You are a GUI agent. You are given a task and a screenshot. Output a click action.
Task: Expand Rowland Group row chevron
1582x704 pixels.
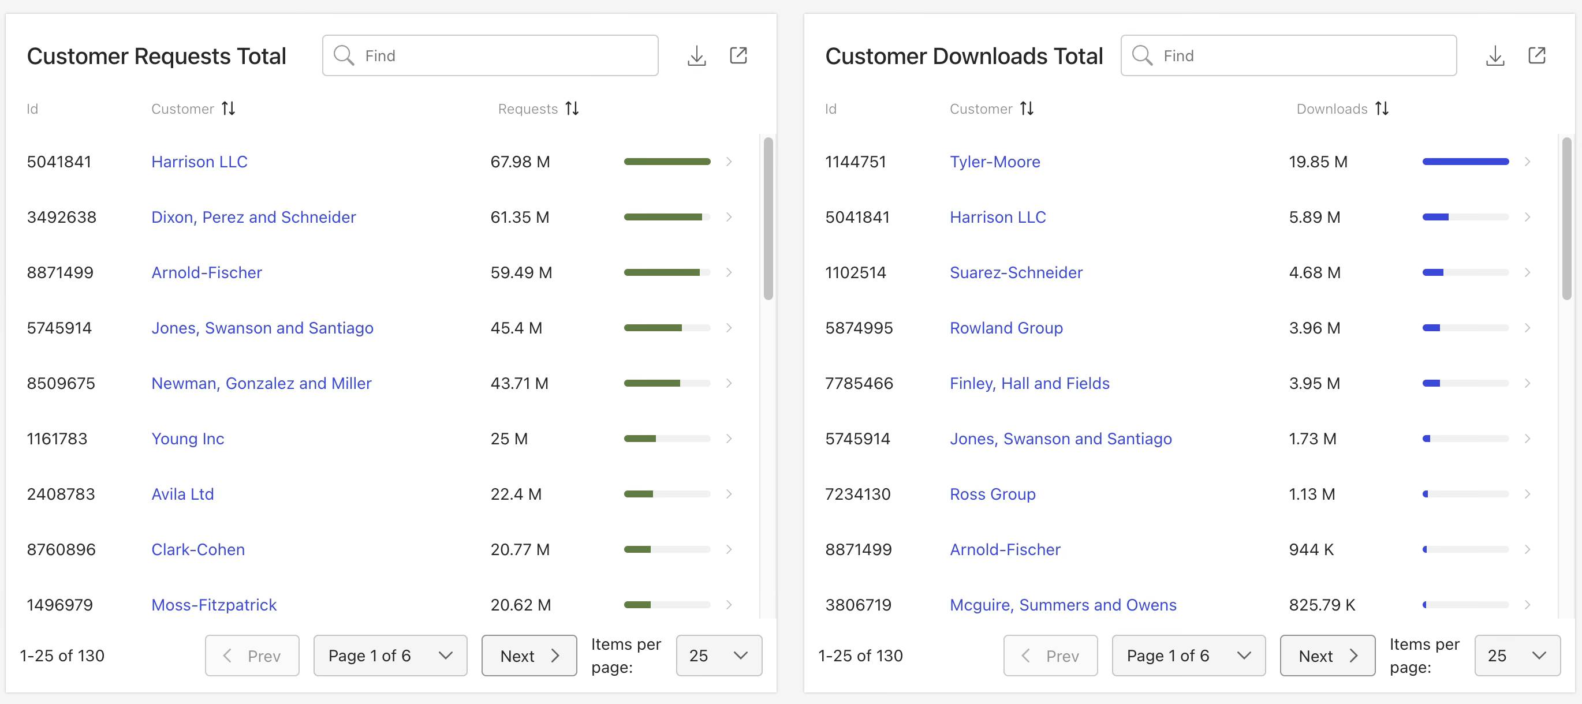click(1527, 328)
